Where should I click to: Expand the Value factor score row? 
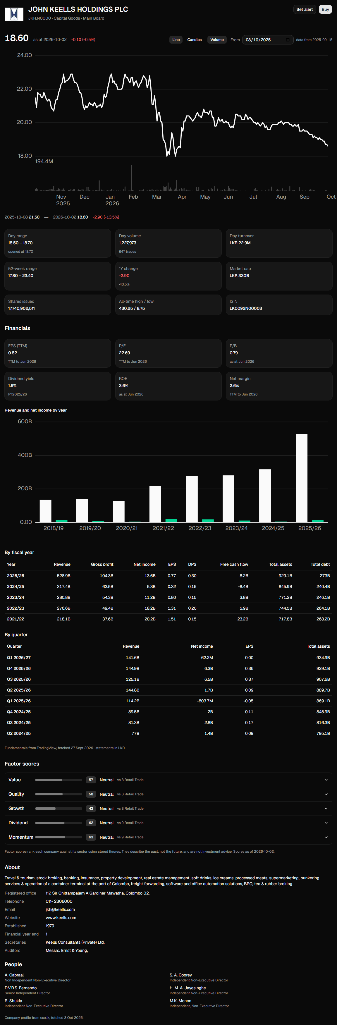[168, 780]
